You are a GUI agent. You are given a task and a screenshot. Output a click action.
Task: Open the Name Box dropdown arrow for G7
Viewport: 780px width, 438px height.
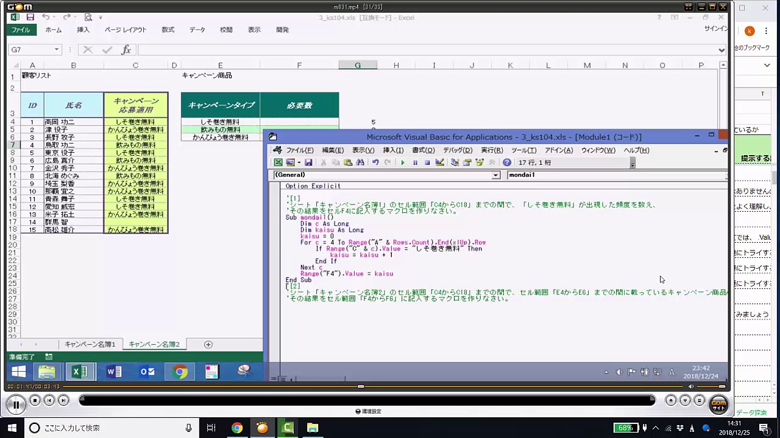(x=57, y=50)
